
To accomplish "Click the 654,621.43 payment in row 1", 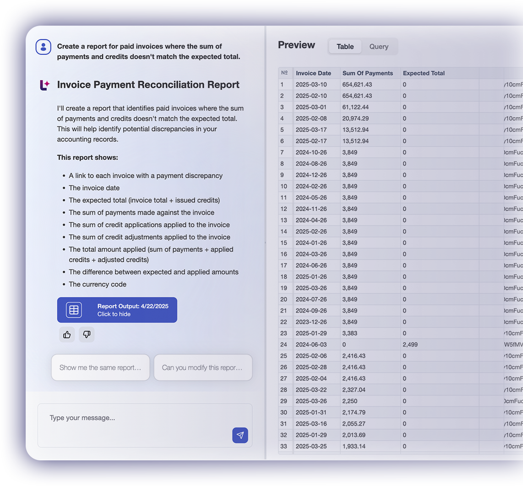I will pos(357,85).
